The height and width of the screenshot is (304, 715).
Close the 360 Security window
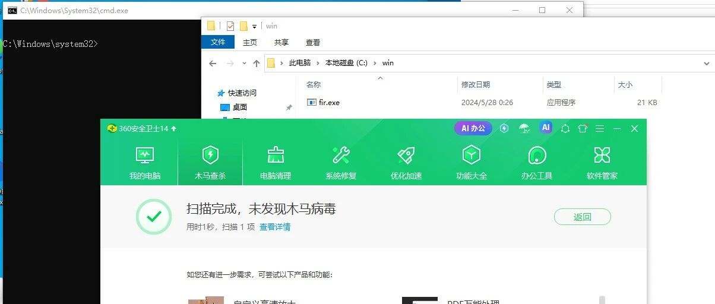(x=634, y=128)
